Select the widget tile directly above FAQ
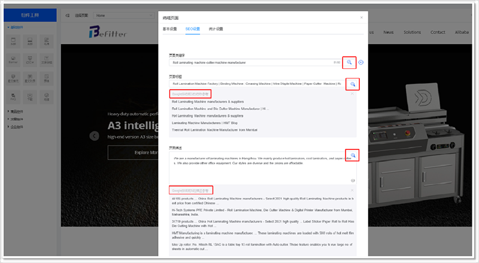This screenshot has height=263, width=479. [x=13, y=78]
